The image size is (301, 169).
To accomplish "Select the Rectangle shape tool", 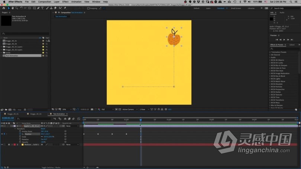I will [34, 8].
